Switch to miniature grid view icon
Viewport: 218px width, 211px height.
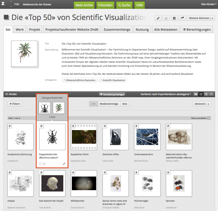pos(211,94)
